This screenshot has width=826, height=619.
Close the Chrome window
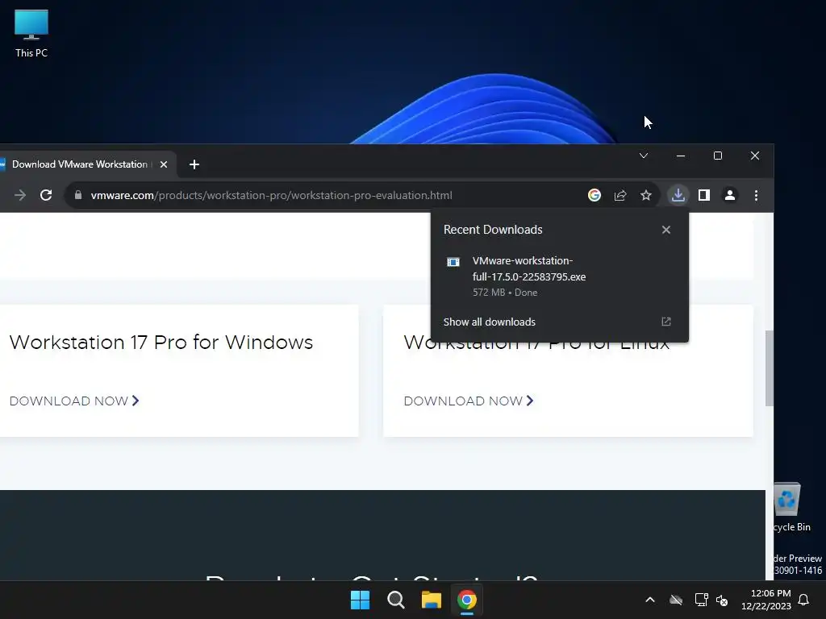[x=755, y=156]
